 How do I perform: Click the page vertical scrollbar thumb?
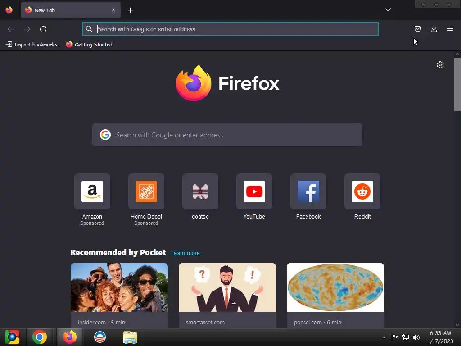(x=457, y=84)
